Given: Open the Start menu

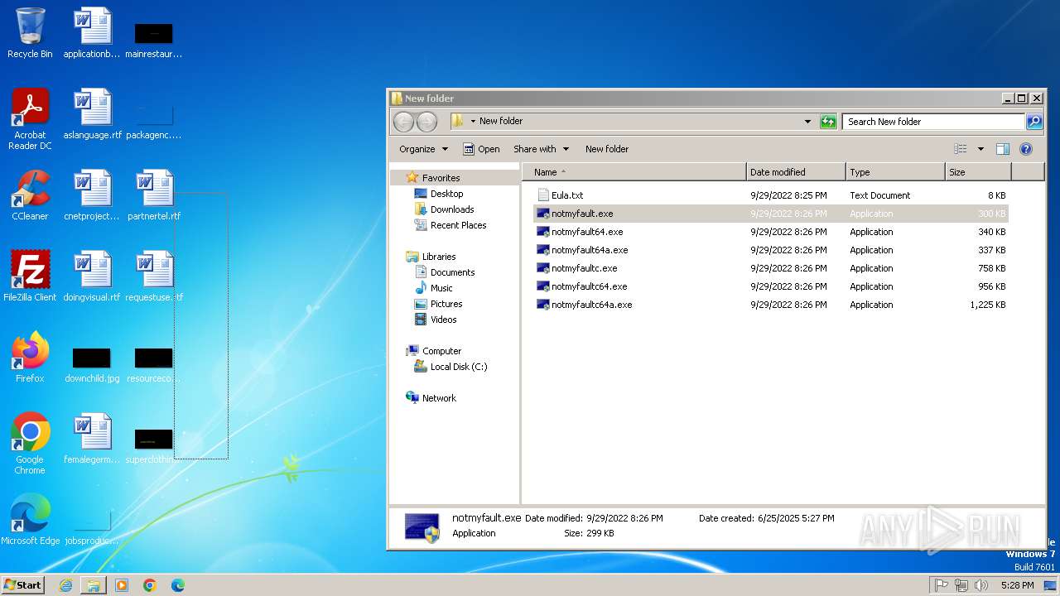Looking at the screenshot, I should click(x=23, y=585).
